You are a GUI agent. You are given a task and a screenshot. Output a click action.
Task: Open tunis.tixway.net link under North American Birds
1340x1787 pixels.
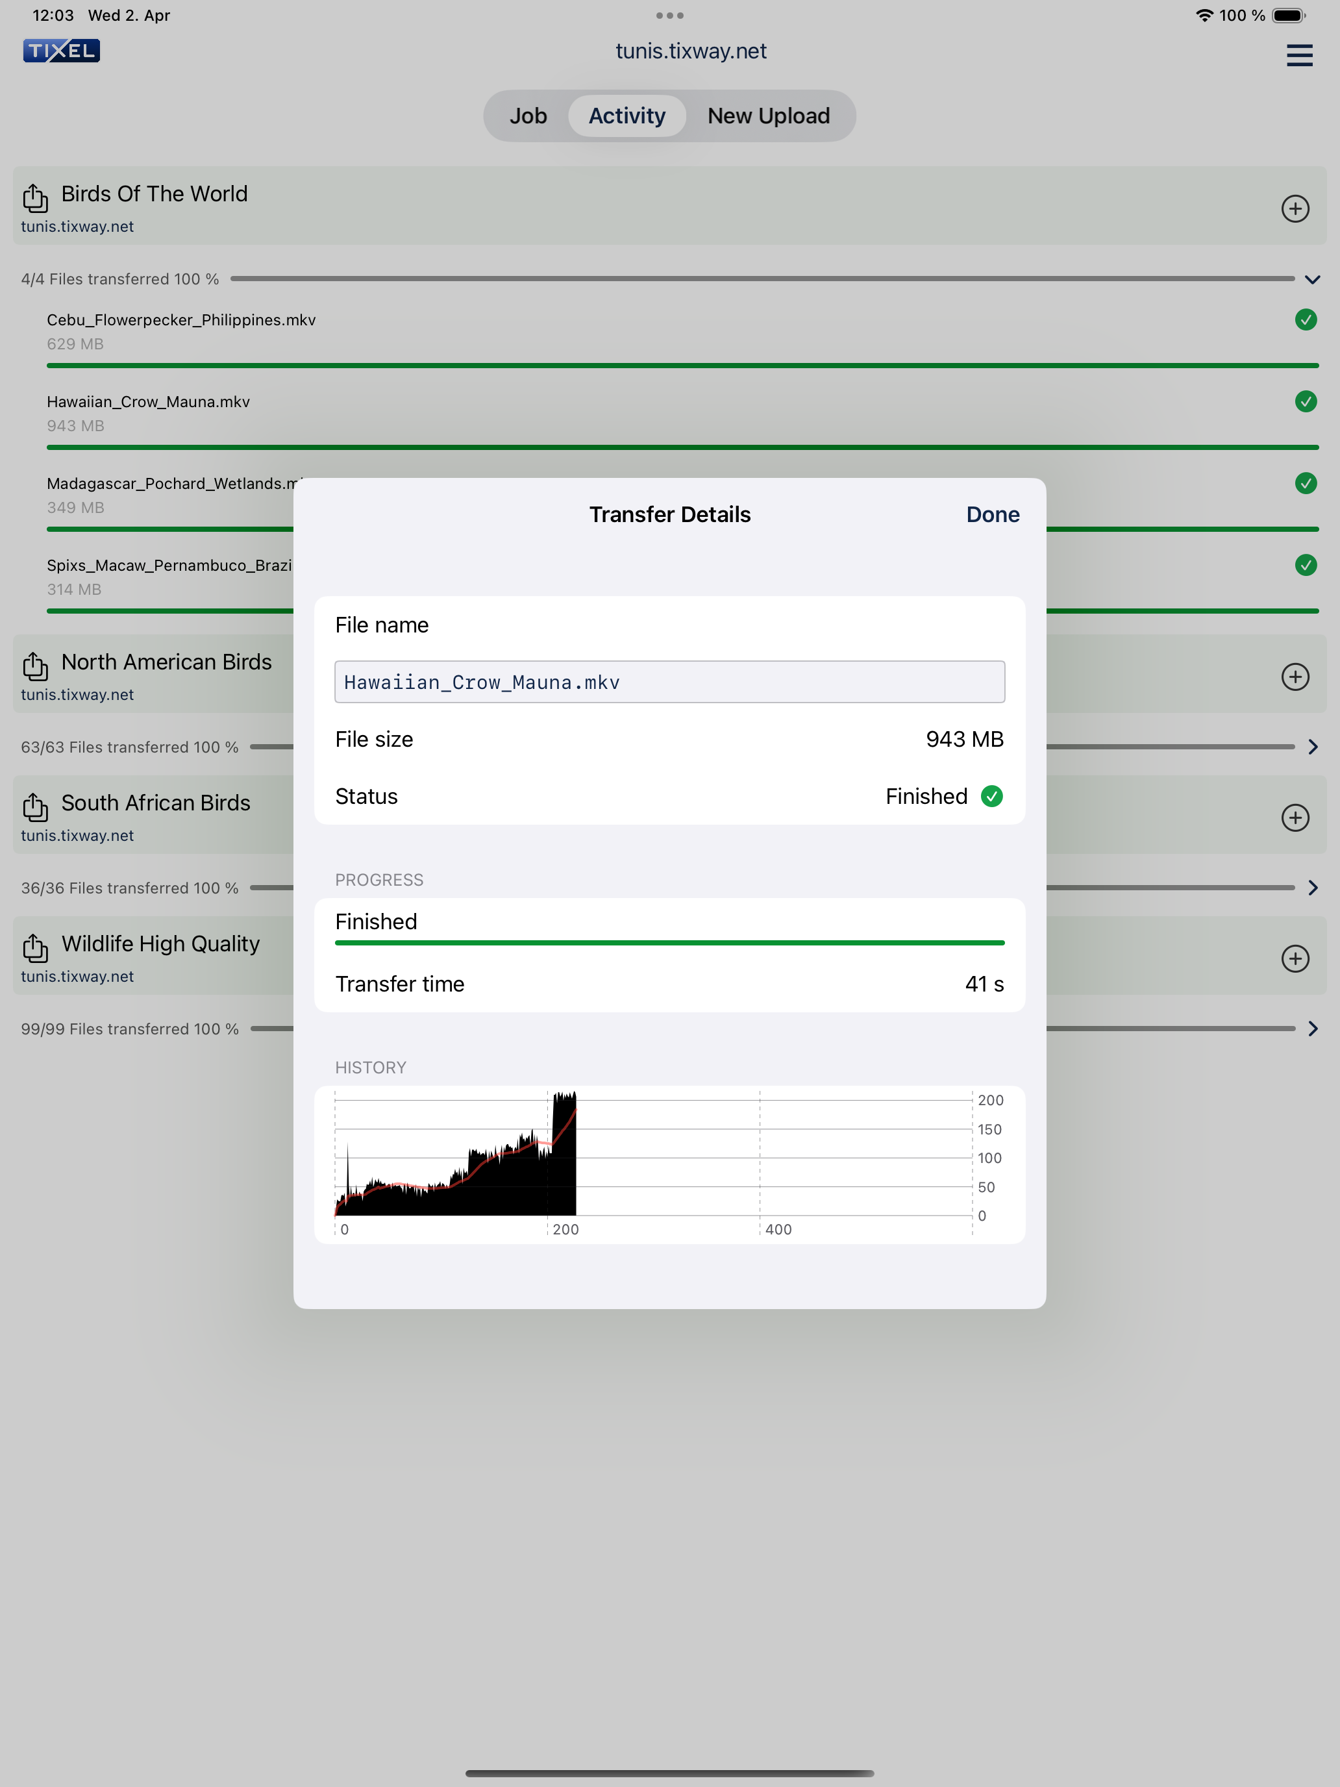(77, 695)
